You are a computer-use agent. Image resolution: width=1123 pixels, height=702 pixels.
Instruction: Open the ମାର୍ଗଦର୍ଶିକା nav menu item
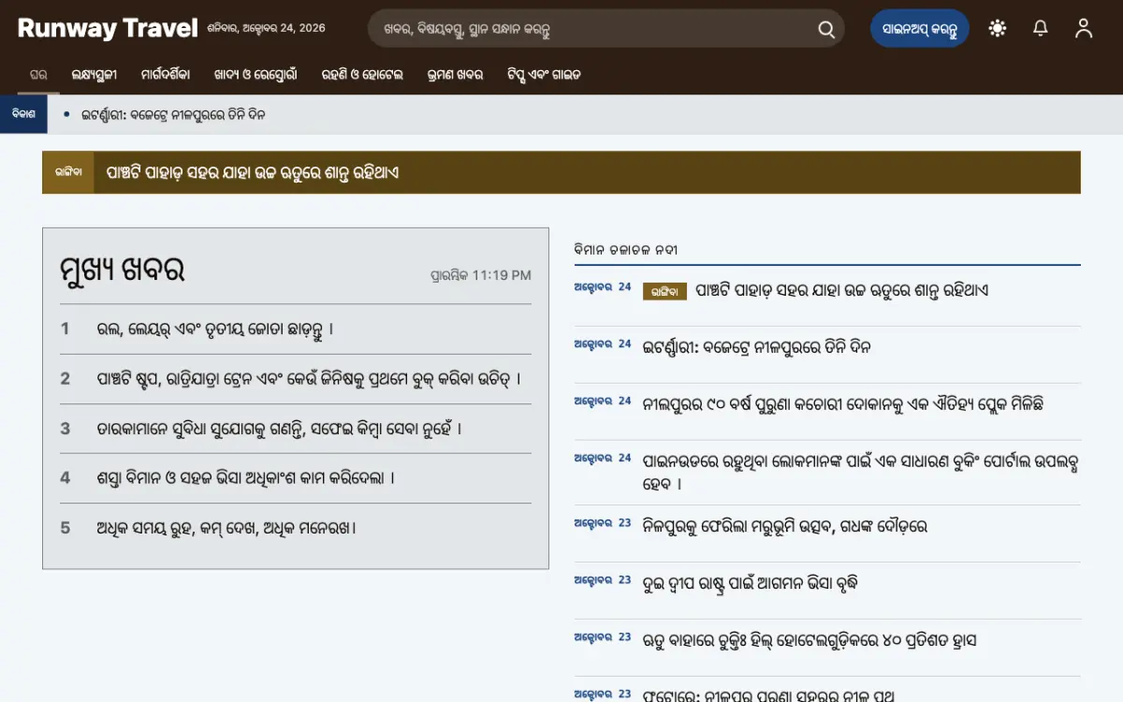coord(166,75)
